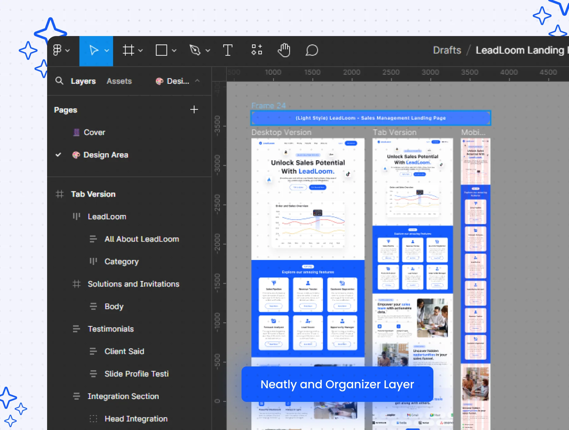569x430 pixels.
Task: Click icon beside Integration Section layer
Action: click(x=76, y=396)
